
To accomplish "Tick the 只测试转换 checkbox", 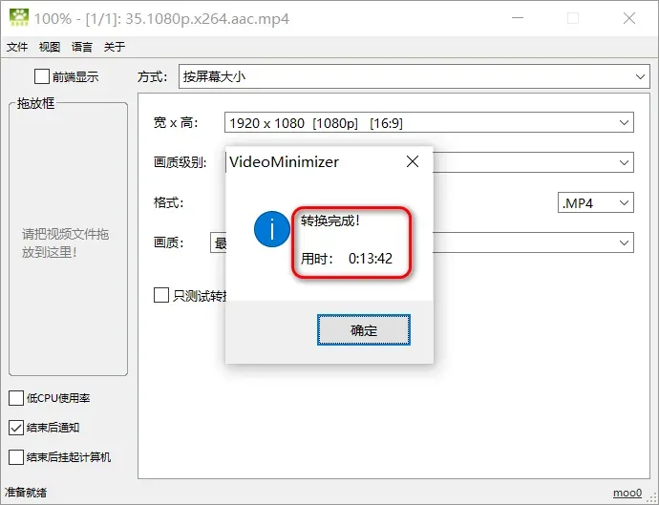I will pos(161,295).
